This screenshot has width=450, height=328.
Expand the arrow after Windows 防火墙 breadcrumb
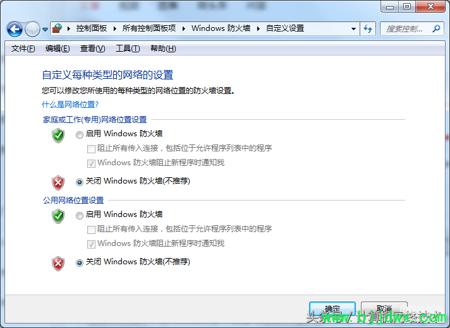(258, 28)
